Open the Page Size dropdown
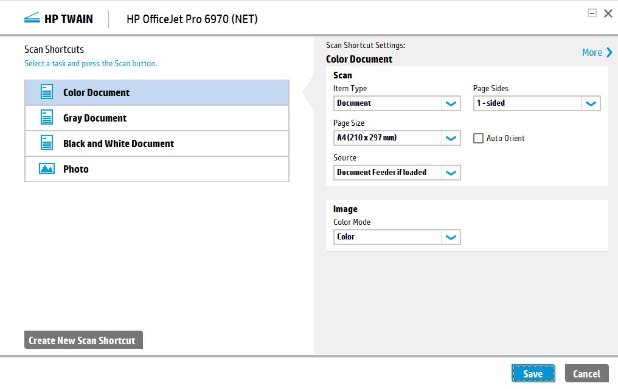This screenshot has width=618, height=389. [x=451, y=138]
